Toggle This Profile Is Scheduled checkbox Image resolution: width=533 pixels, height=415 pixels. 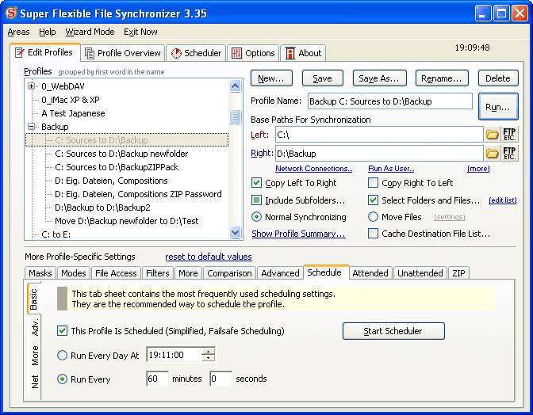pyautogui.click(x=62, y=331)
